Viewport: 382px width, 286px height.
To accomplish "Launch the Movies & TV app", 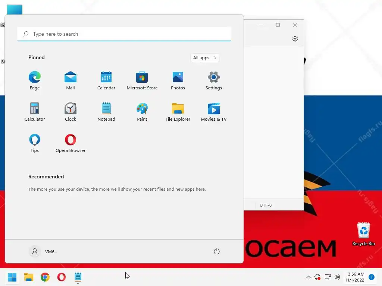I will (214, 112).
